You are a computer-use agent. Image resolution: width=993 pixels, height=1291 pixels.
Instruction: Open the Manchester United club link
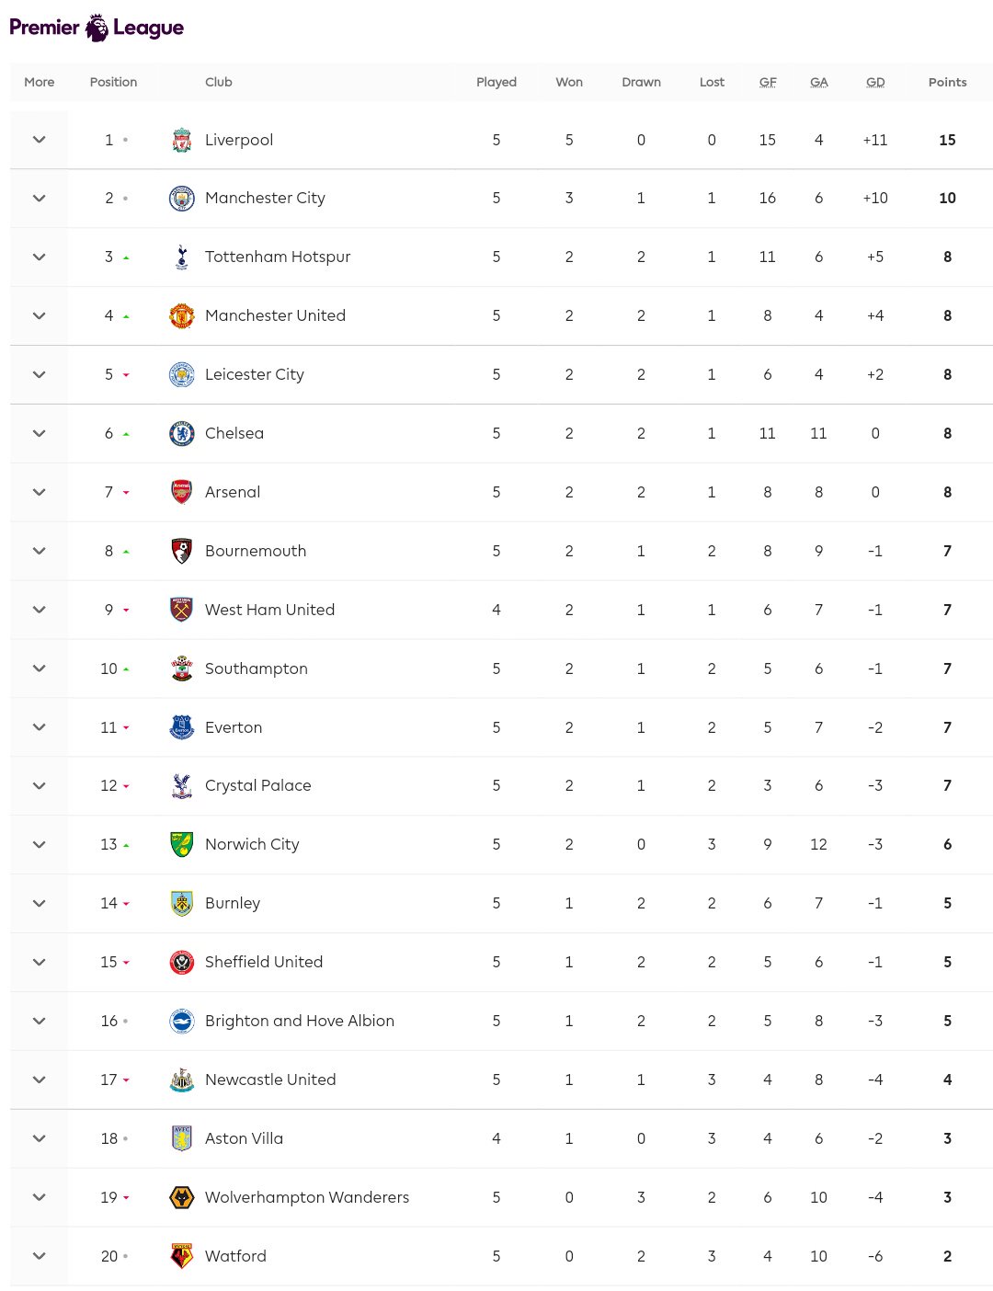275,315
